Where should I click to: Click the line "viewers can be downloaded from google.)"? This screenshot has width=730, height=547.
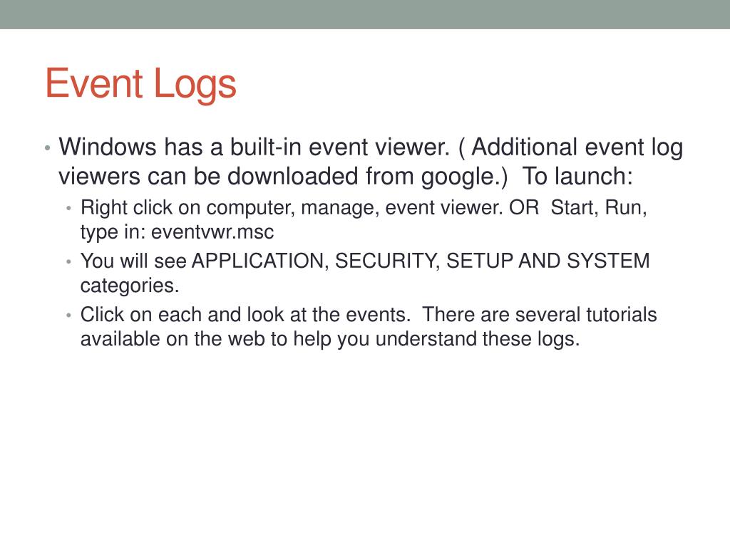[282, 177]
